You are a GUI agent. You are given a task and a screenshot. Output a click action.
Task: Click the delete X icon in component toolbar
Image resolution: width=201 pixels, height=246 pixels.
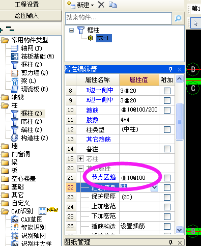(101, 5)
